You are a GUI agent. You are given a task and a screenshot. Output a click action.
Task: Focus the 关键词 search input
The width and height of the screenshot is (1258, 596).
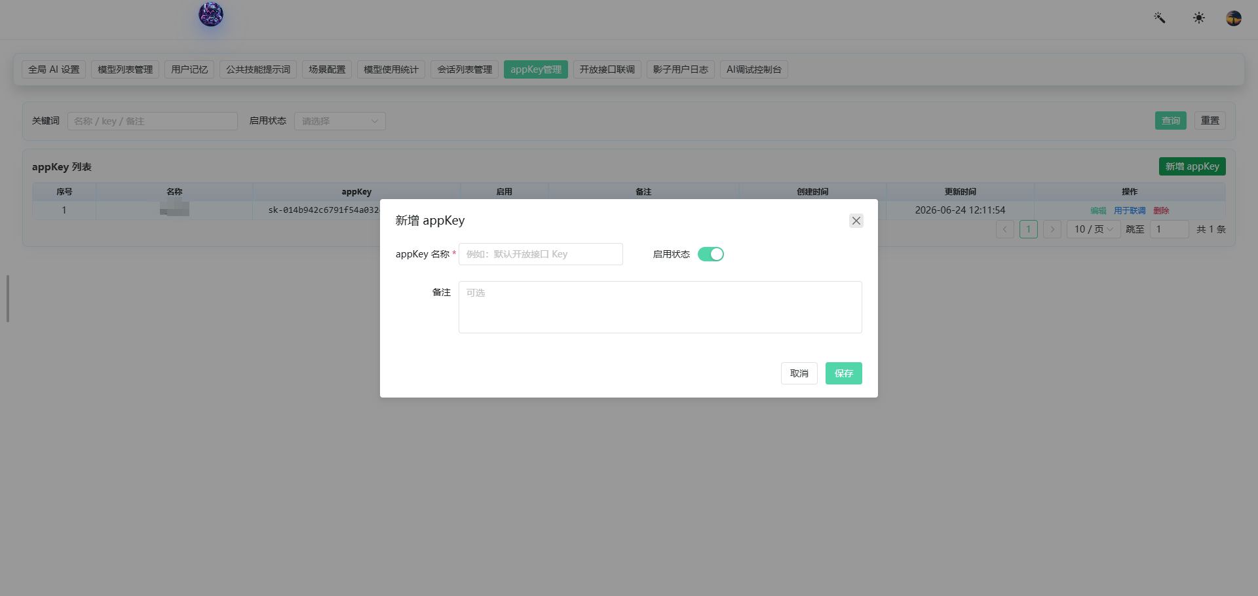pos(153,121)
